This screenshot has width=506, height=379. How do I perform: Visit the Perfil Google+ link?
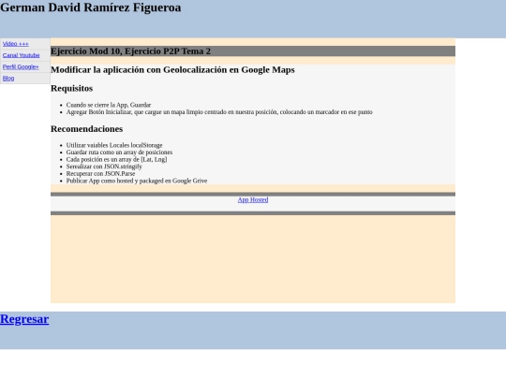(21, 66)
